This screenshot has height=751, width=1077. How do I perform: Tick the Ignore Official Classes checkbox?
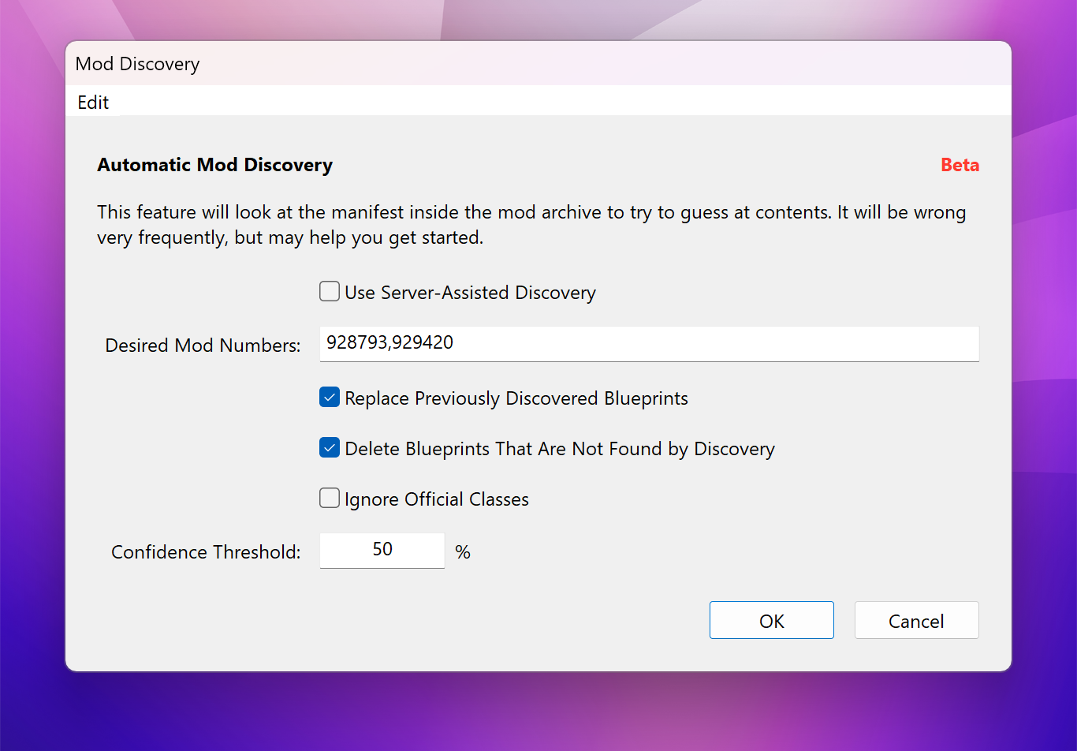click(x=330, y=499)
